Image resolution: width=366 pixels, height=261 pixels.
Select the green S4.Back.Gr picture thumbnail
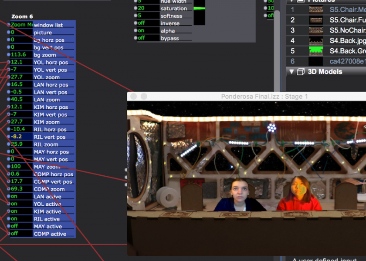pyautogui.click(x=316, y=51)
